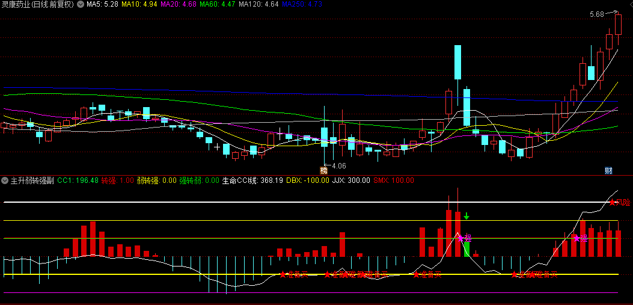The height and width of the screenshot is (305, 633).
Task: Click the 弱转强: 0.00 value
Action: (x=157, y=180)
